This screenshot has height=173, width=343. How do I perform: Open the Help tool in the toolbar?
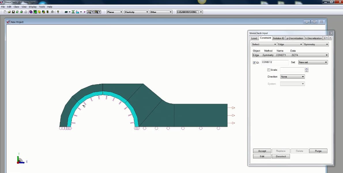pos(58,12)
